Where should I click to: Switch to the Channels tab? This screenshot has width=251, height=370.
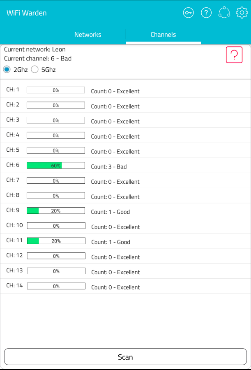(x=163, y=35)
